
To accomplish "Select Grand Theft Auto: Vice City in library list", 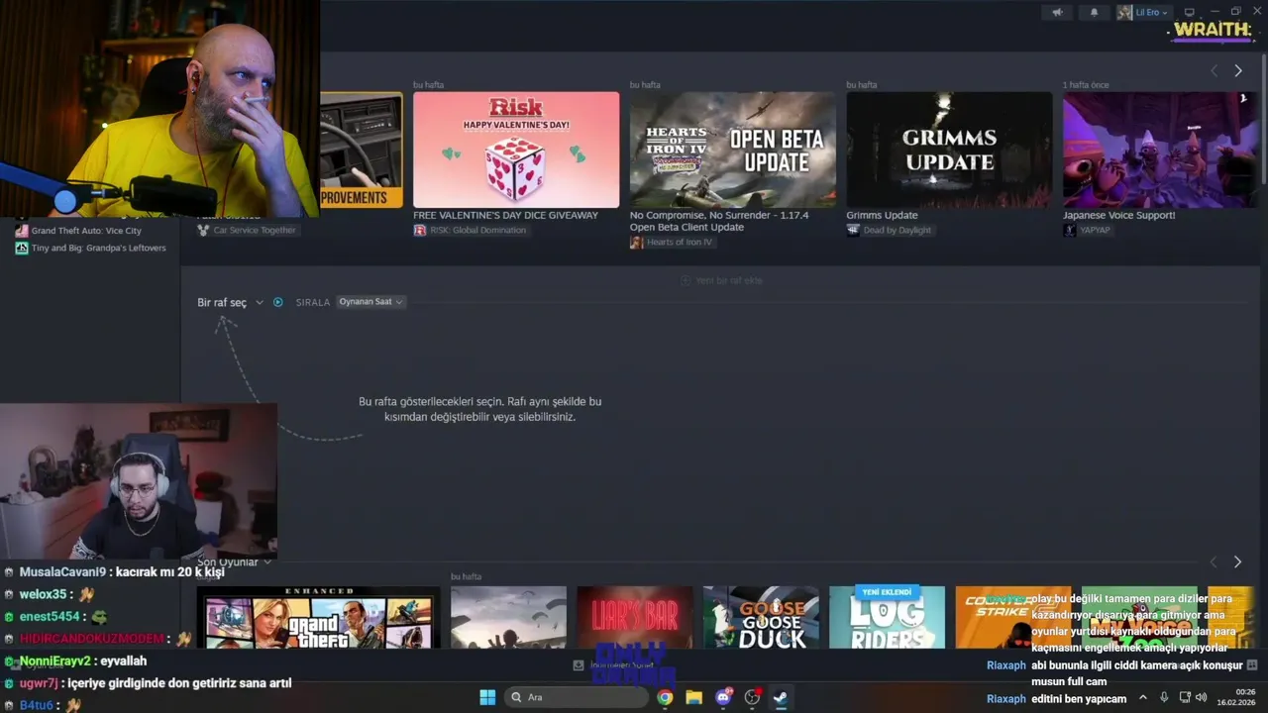I will click(86, 231).
